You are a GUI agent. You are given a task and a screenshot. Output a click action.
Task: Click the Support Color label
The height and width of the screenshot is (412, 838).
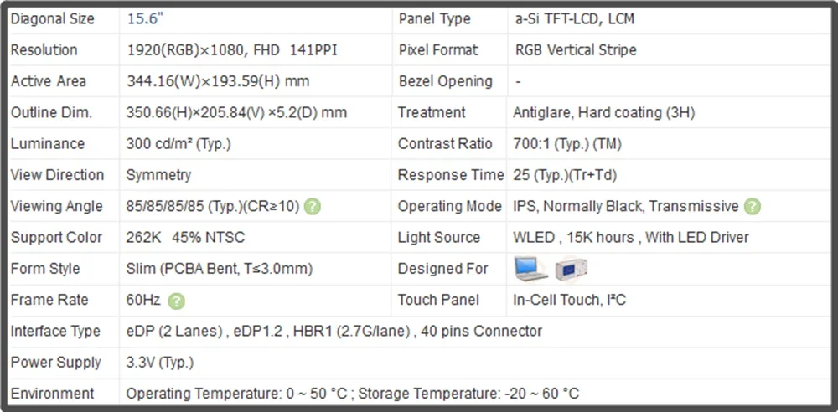pyautogui.click(x=56, y=237)
